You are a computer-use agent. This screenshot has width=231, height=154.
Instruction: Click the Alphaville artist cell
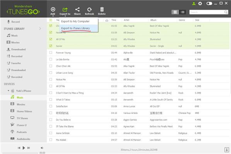(x=128, y=53)
